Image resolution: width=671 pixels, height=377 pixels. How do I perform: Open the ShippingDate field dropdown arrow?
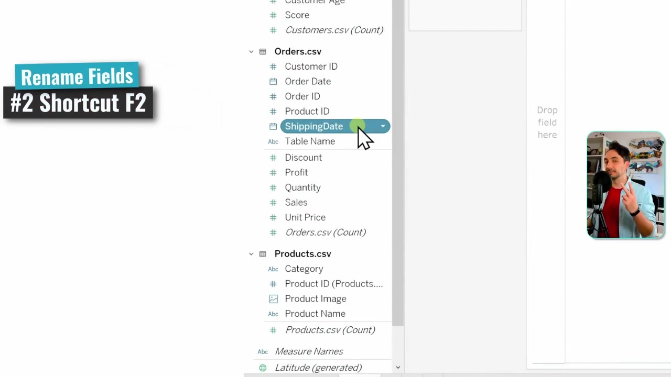click(383, 126)
